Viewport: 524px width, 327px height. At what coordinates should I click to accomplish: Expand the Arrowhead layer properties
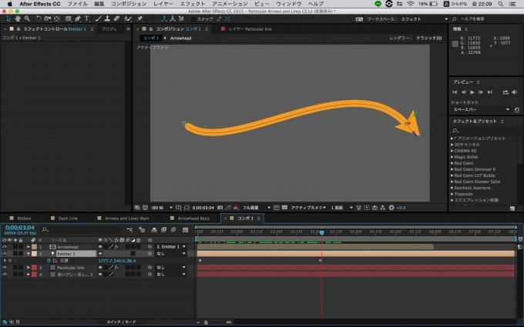click(x=29, y=247)
